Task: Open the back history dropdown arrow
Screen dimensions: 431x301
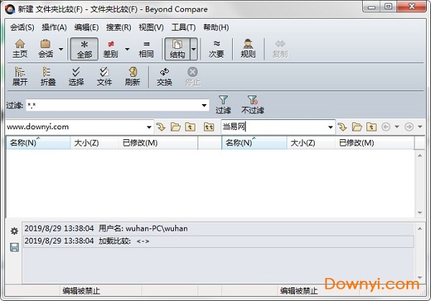Action: tap(397, 126)
